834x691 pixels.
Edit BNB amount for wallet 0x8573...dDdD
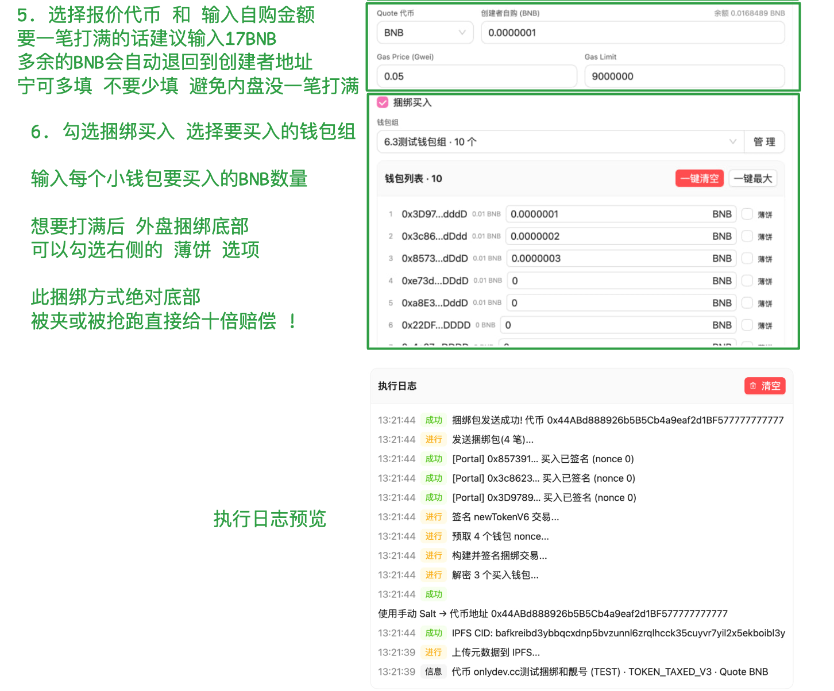tap(621, 259)
